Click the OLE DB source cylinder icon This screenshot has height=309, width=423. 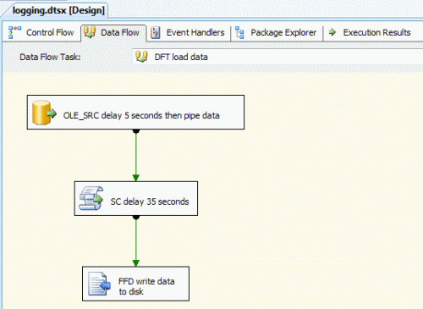point(44,113)
